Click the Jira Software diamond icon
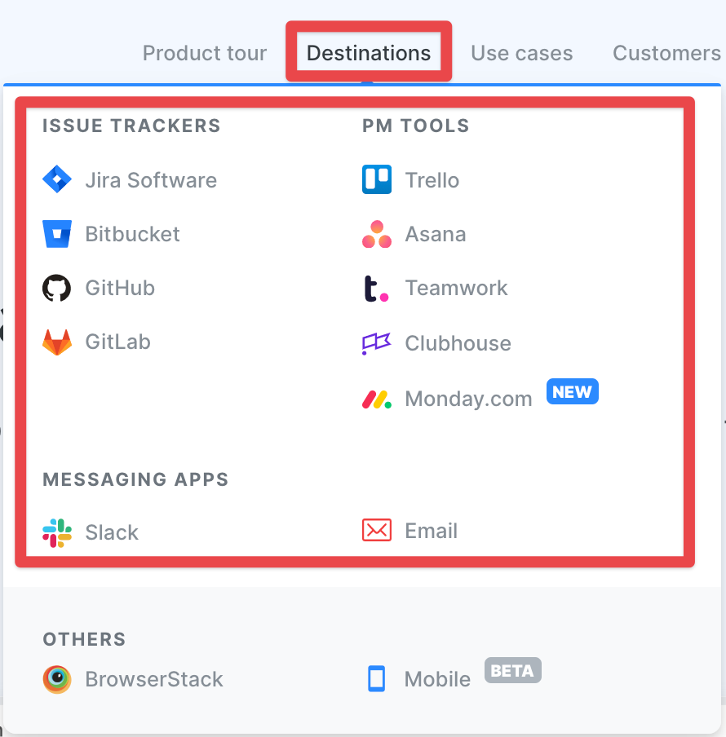 point(57,179)
